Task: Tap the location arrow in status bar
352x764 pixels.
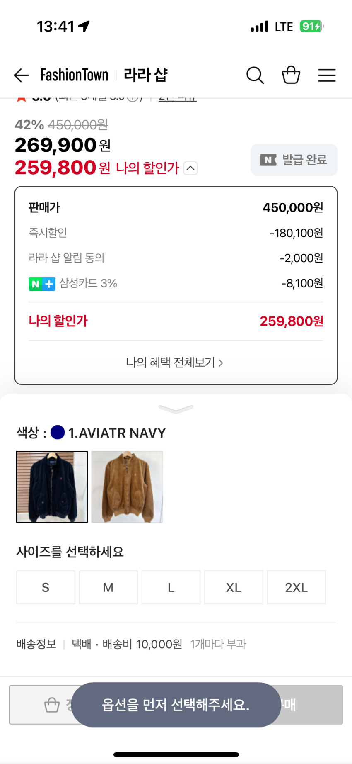Action: pyautogui.click(x=84, y=27)
